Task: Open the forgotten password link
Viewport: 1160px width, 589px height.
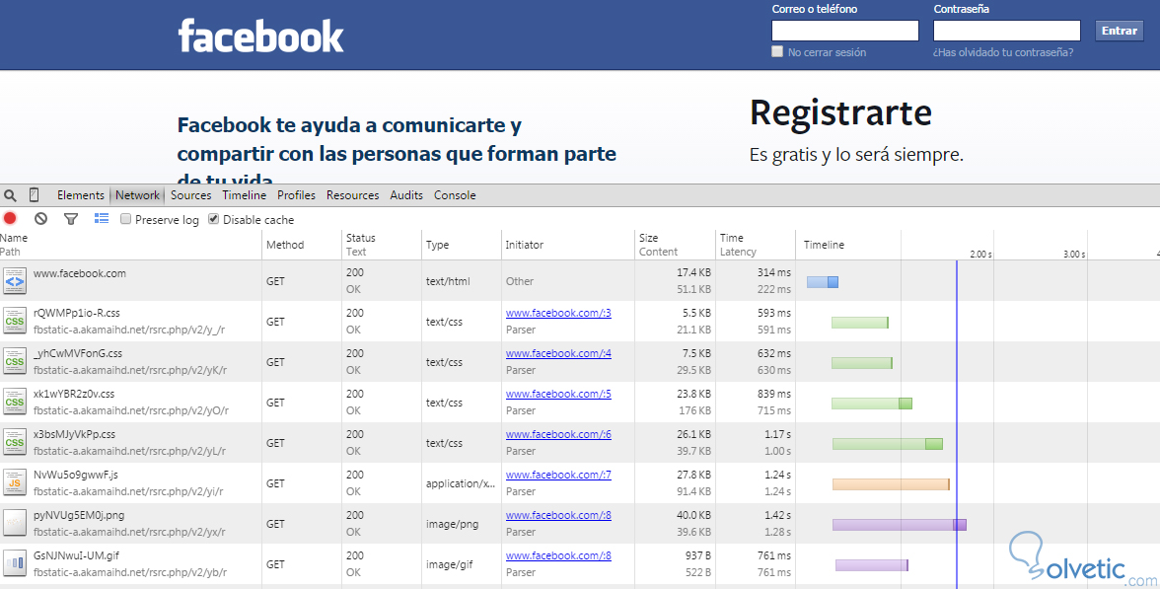Action: pos(1002,52)
